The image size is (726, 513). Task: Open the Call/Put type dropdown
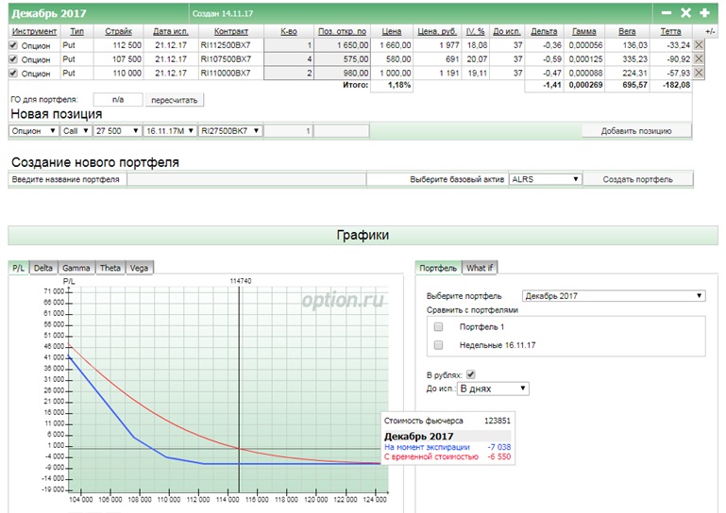(76, 131)
